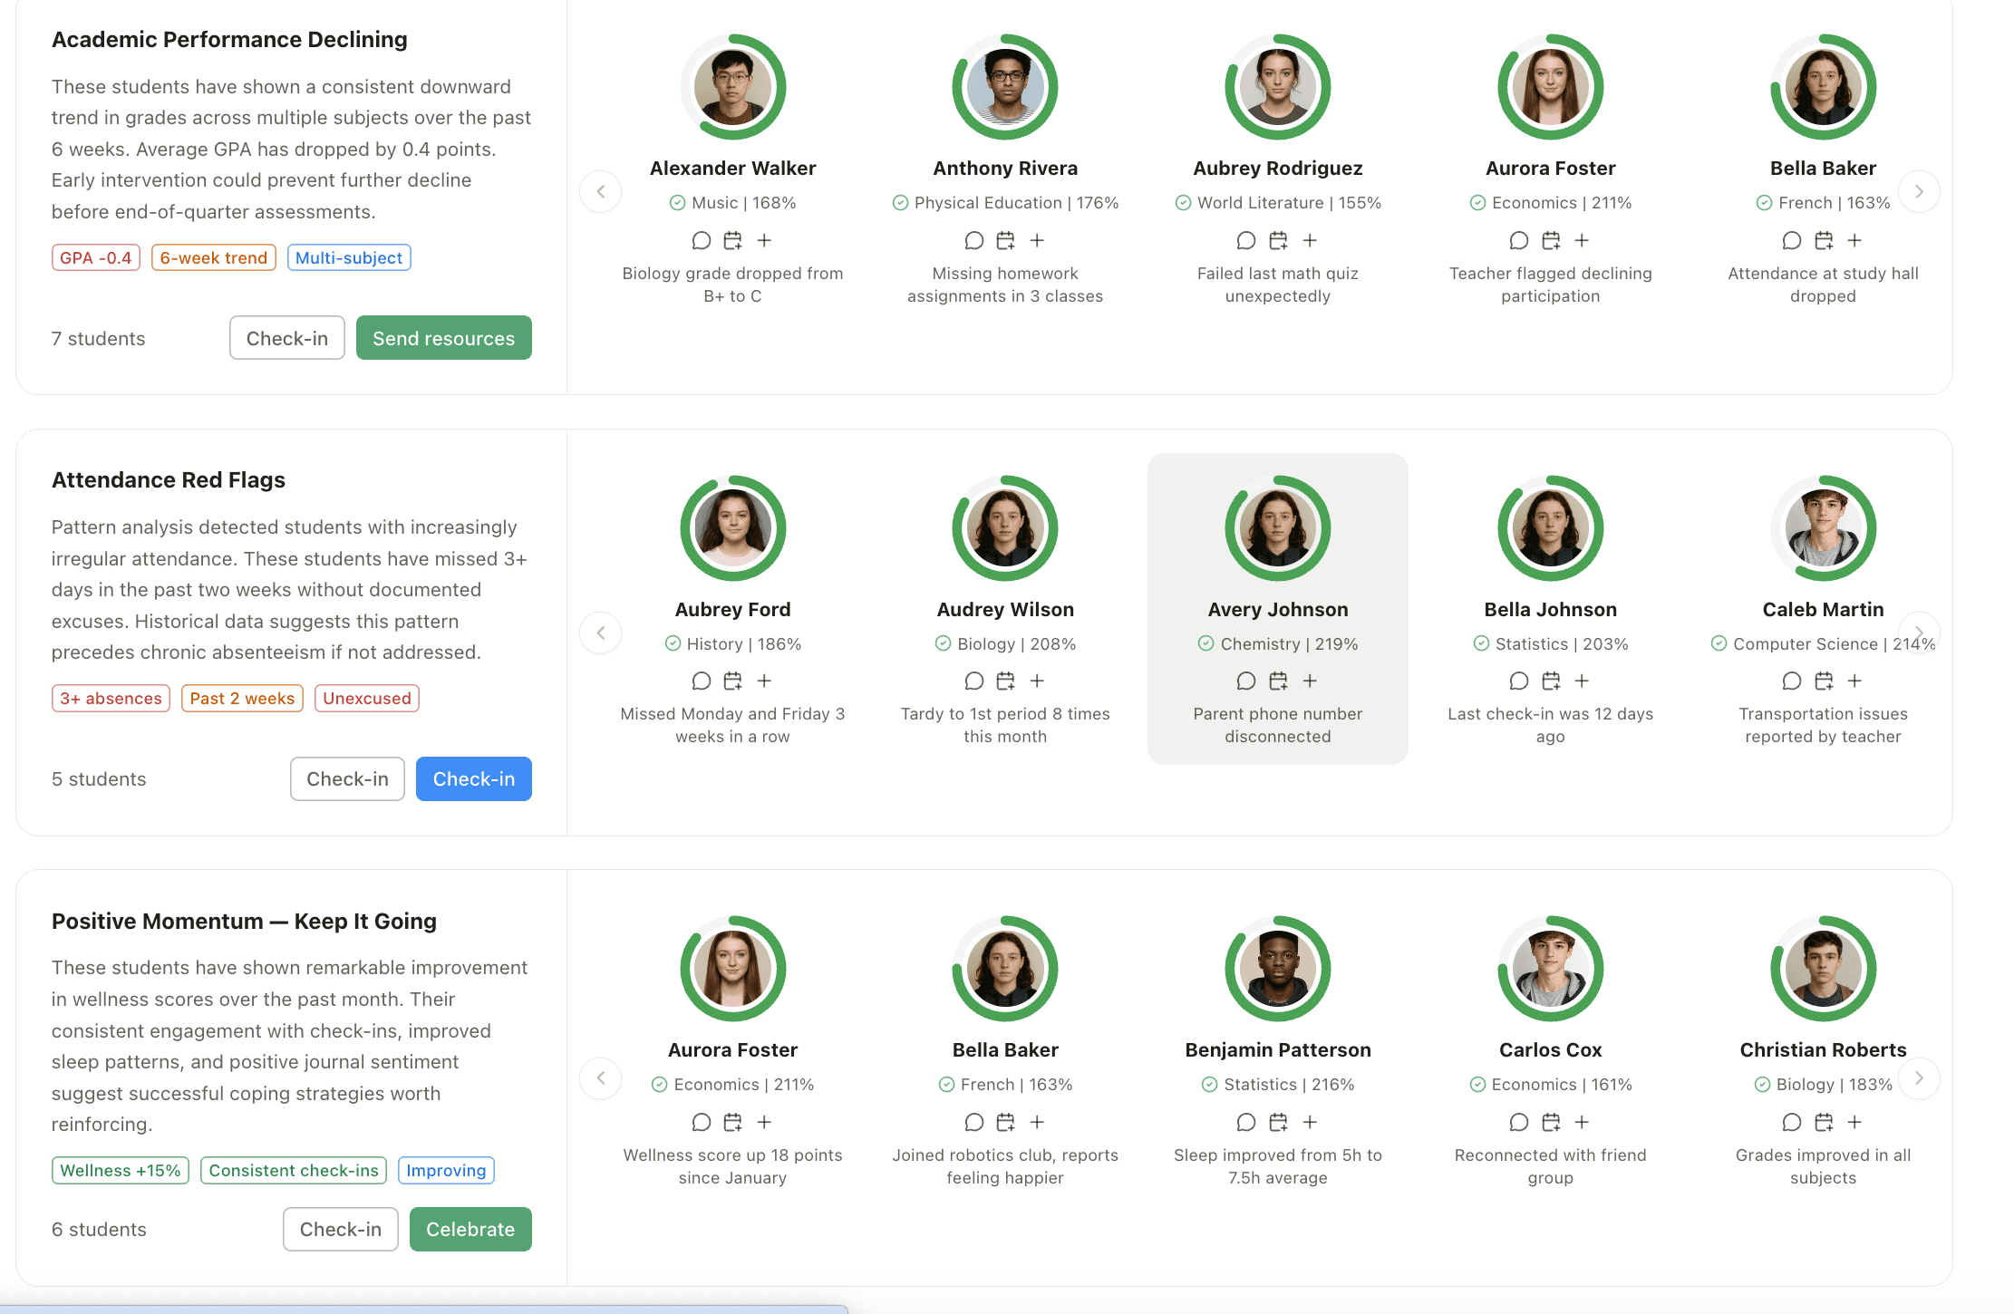Viewport: 2014px width, 1314px height.
Task: Click plus icon under Aubrey Rodriguez
Action: tap(1310, 240)
